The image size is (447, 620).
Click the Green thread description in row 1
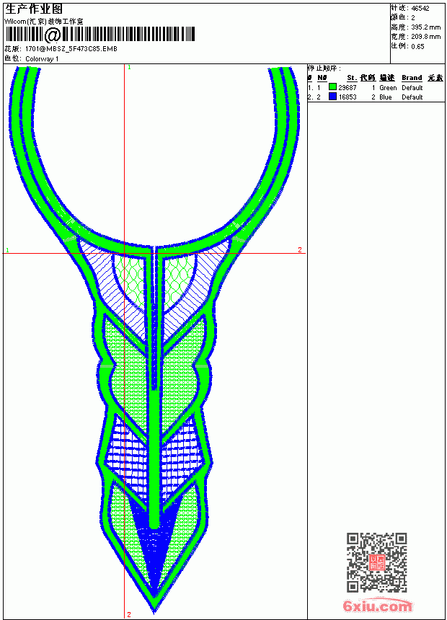coord(388,87)
